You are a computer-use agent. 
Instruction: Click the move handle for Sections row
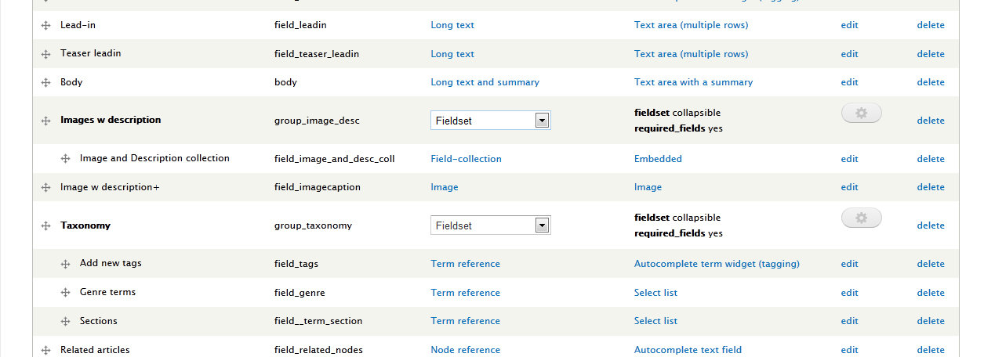pyautogui.click(x=66, y=321)
